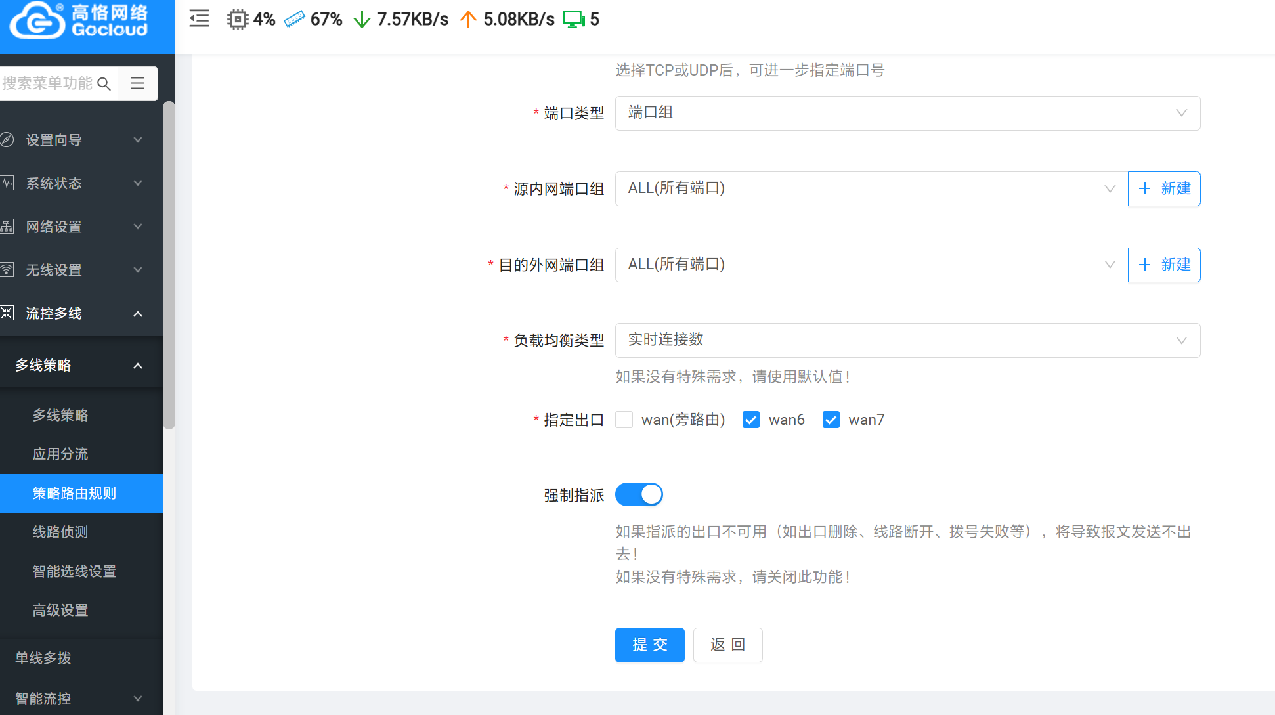Open the 端口类型 dropdown
The height and width of the screenshot is (715, 1275).
tap(907, 113)
